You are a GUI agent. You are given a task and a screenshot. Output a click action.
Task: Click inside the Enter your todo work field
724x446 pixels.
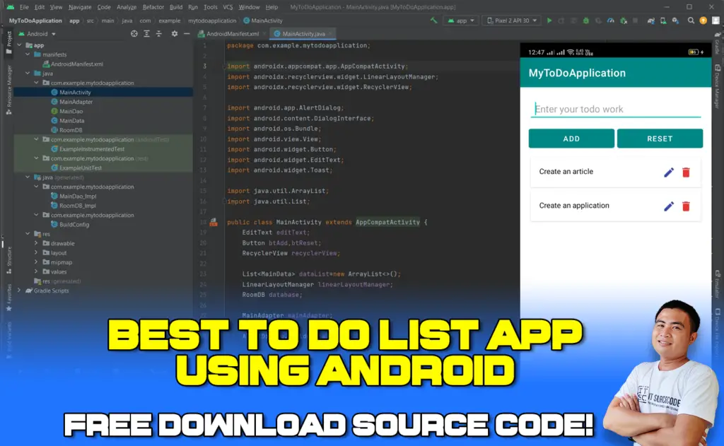616,110
